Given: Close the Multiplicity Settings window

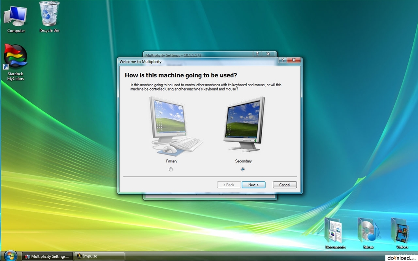Looking at the screenshot, I should [x=268, y=54].
